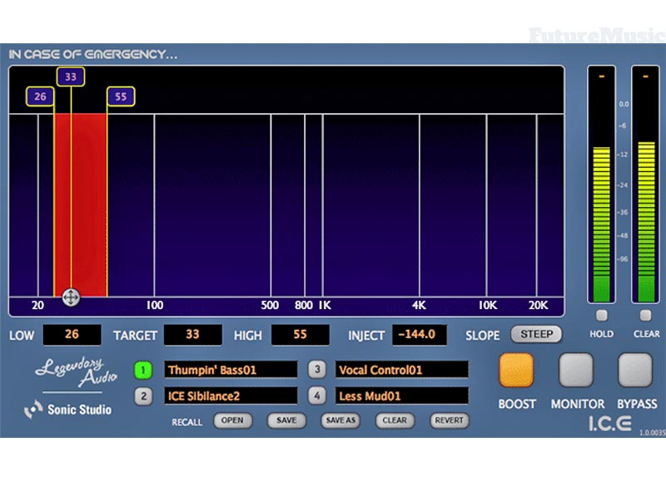Select the low frequency marker labeled 26
666x482 pixels.
(x=40, y=96)
